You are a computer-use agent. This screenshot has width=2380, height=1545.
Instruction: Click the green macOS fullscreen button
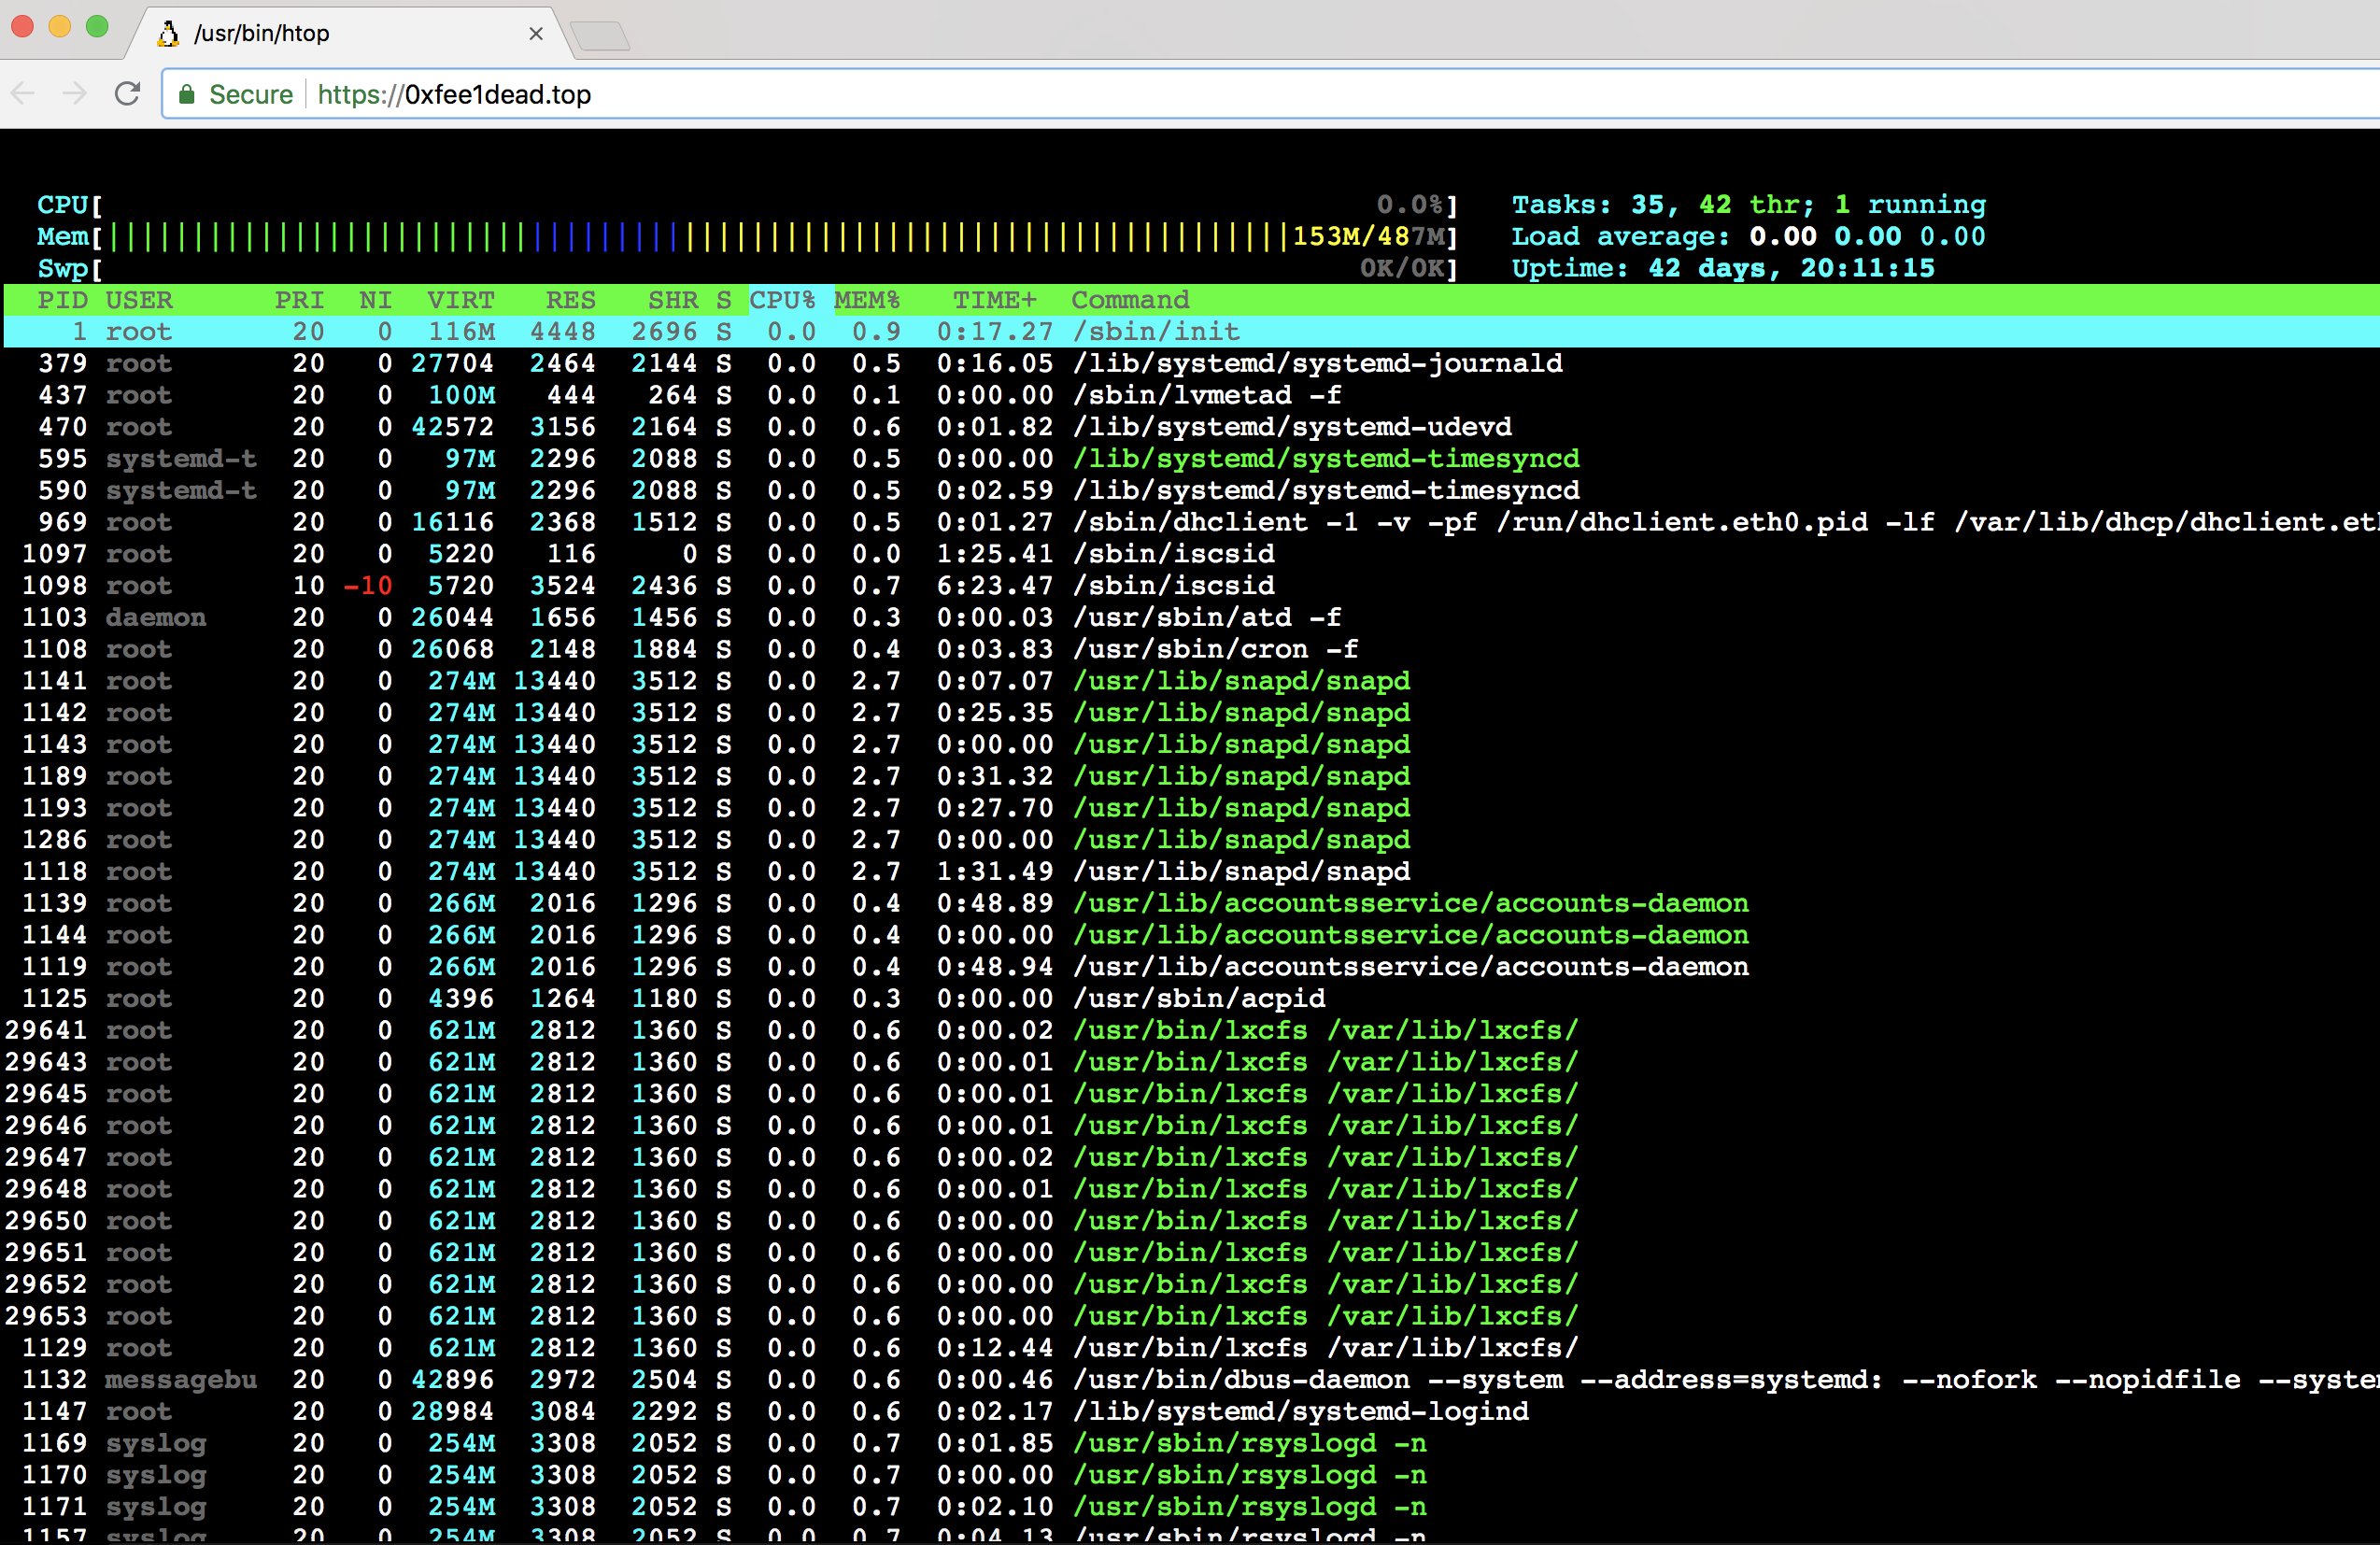pyautogui.click(x=97, y=27)
